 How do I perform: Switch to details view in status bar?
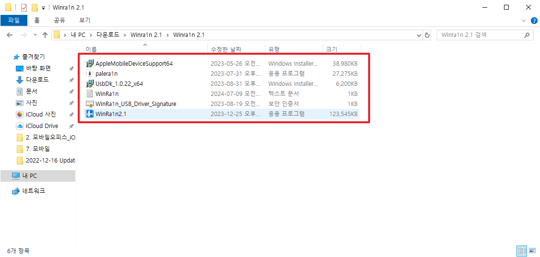pyautogui.click(x=521, y=251)
